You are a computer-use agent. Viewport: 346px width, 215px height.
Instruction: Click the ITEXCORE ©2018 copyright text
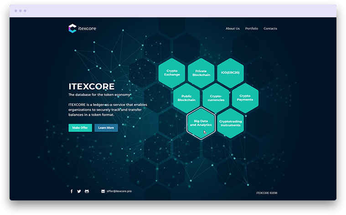pos(267,193)
